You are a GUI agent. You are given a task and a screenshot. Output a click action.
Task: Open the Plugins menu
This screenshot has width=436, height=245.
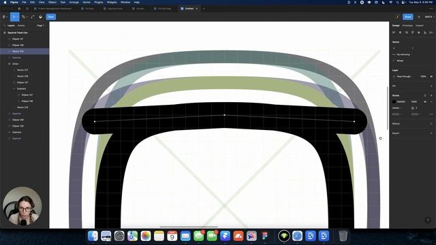click(x=99, y=2)
